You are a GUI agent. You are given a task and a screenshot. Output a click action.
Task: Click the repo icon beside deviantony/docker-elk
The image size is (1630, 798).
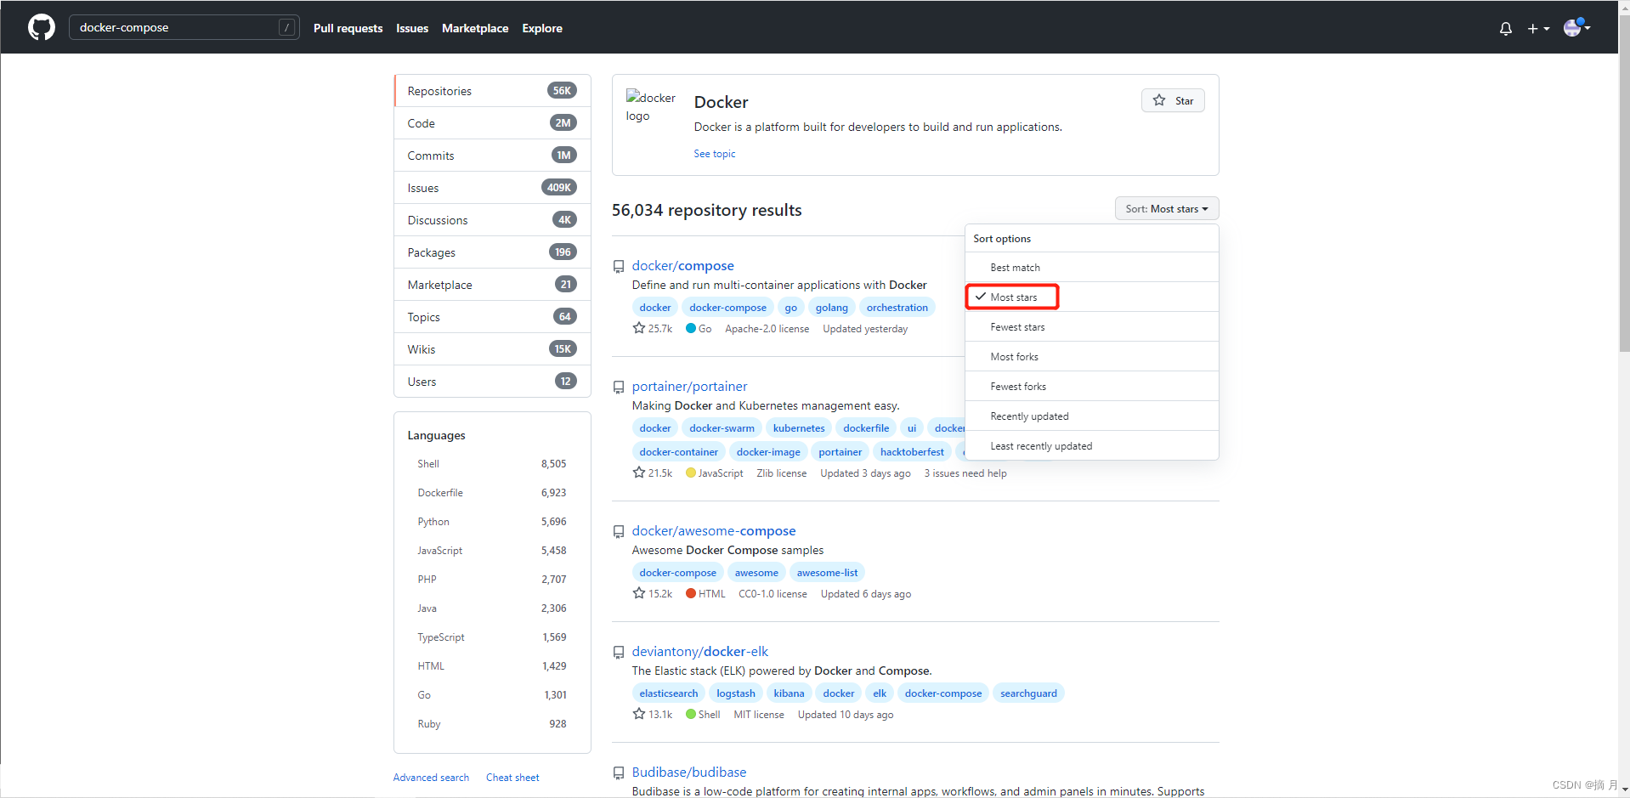pos(619,653)
